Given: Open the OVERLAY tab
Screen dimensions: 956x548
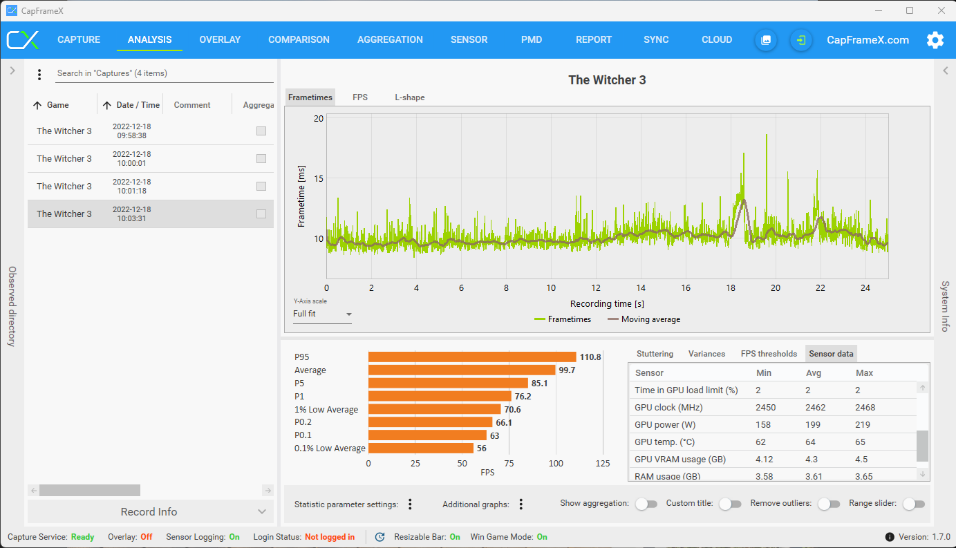Looking at the screenshot, I should point(220,40).
